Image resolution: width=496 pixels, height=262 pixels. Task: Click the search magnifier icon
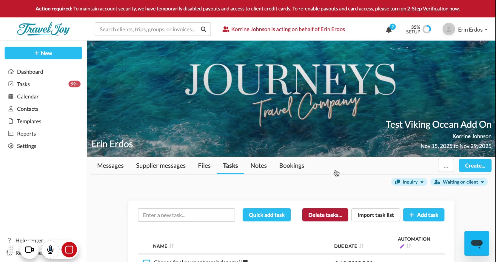[204, 29]
